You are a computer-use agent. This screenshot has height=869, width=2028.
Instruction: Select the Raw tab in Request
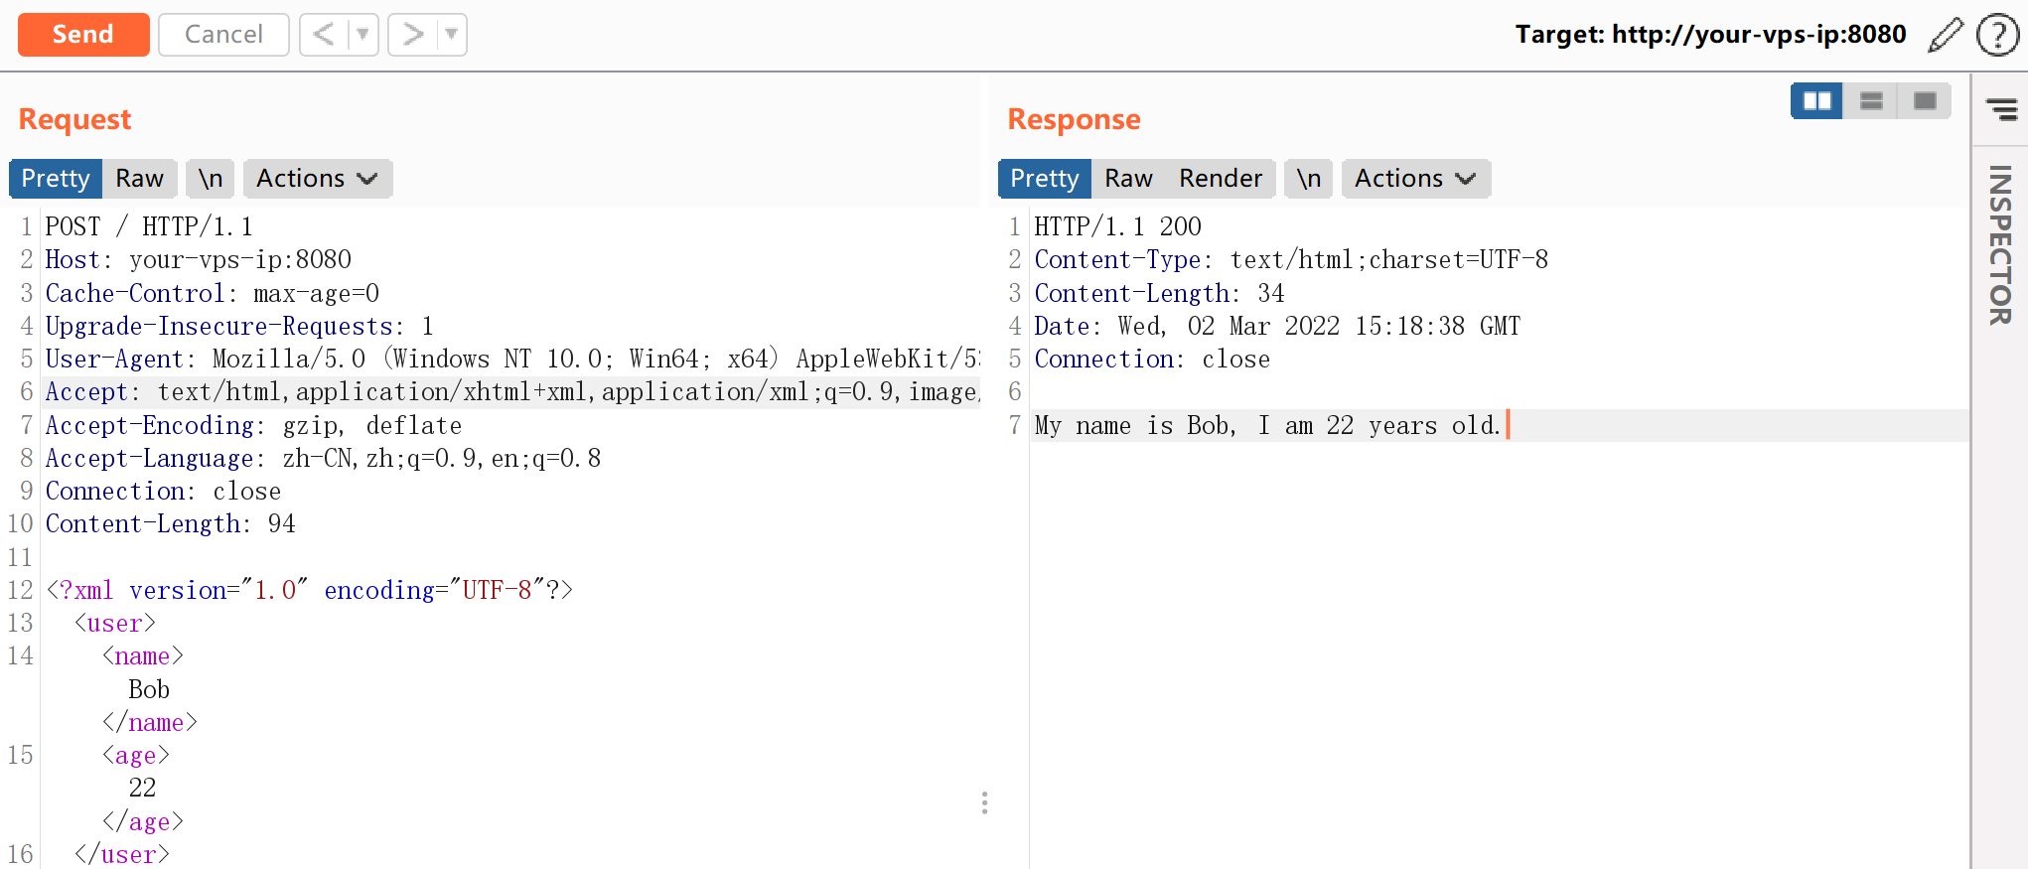pos(139,179)
